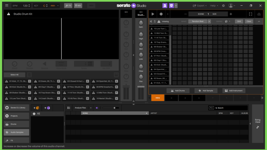Expand Song View with left chevron

click(250, 124)
